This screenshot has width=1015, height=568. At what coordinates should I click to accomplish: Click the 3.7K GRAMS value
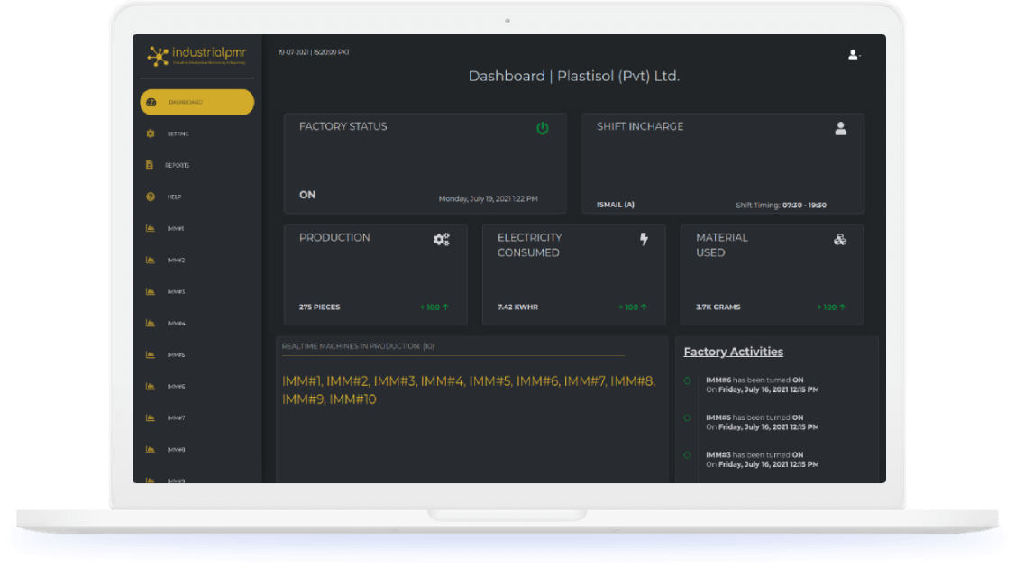[718, 307]
